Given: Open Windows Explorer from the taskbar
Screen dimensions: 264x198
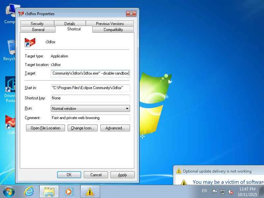Looking at the screenshot, I should click(x=49, y=192).
